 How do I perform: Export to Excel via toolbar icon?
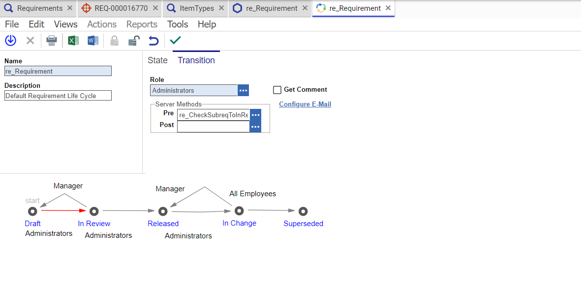(73, 41)
